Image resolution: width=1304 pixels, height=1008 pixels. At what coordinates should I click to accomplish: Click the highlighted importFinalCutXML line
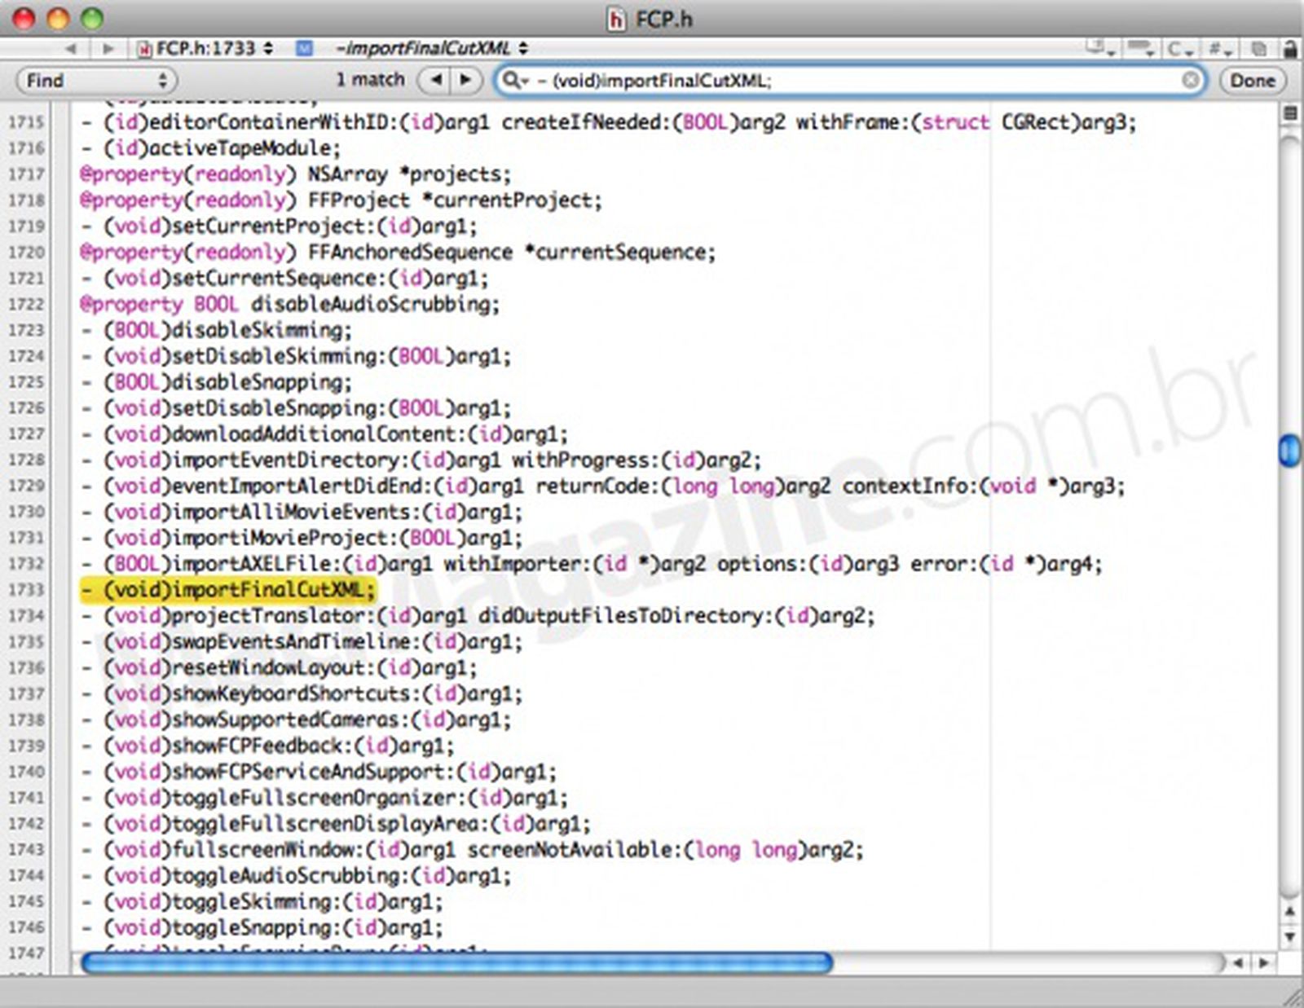(228, 589)
